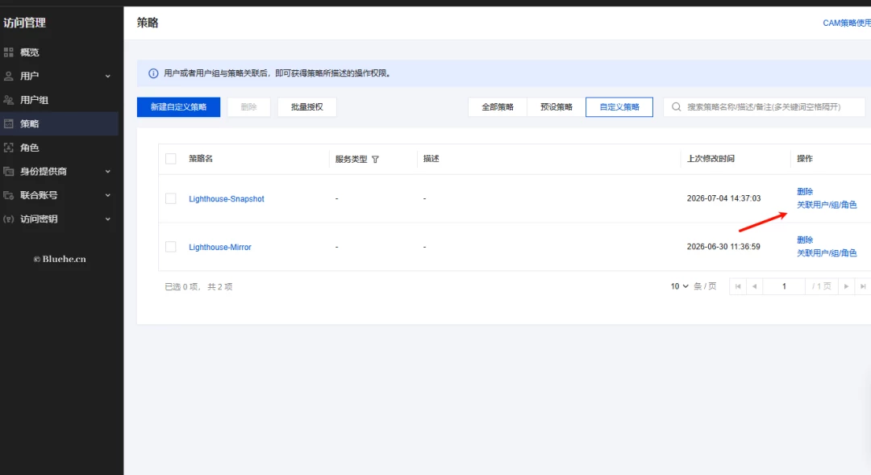Viewport: 871px width, 475px height.
Task: Click the 服务类型 filter funnel icon
Action: (x=376, y=160)
